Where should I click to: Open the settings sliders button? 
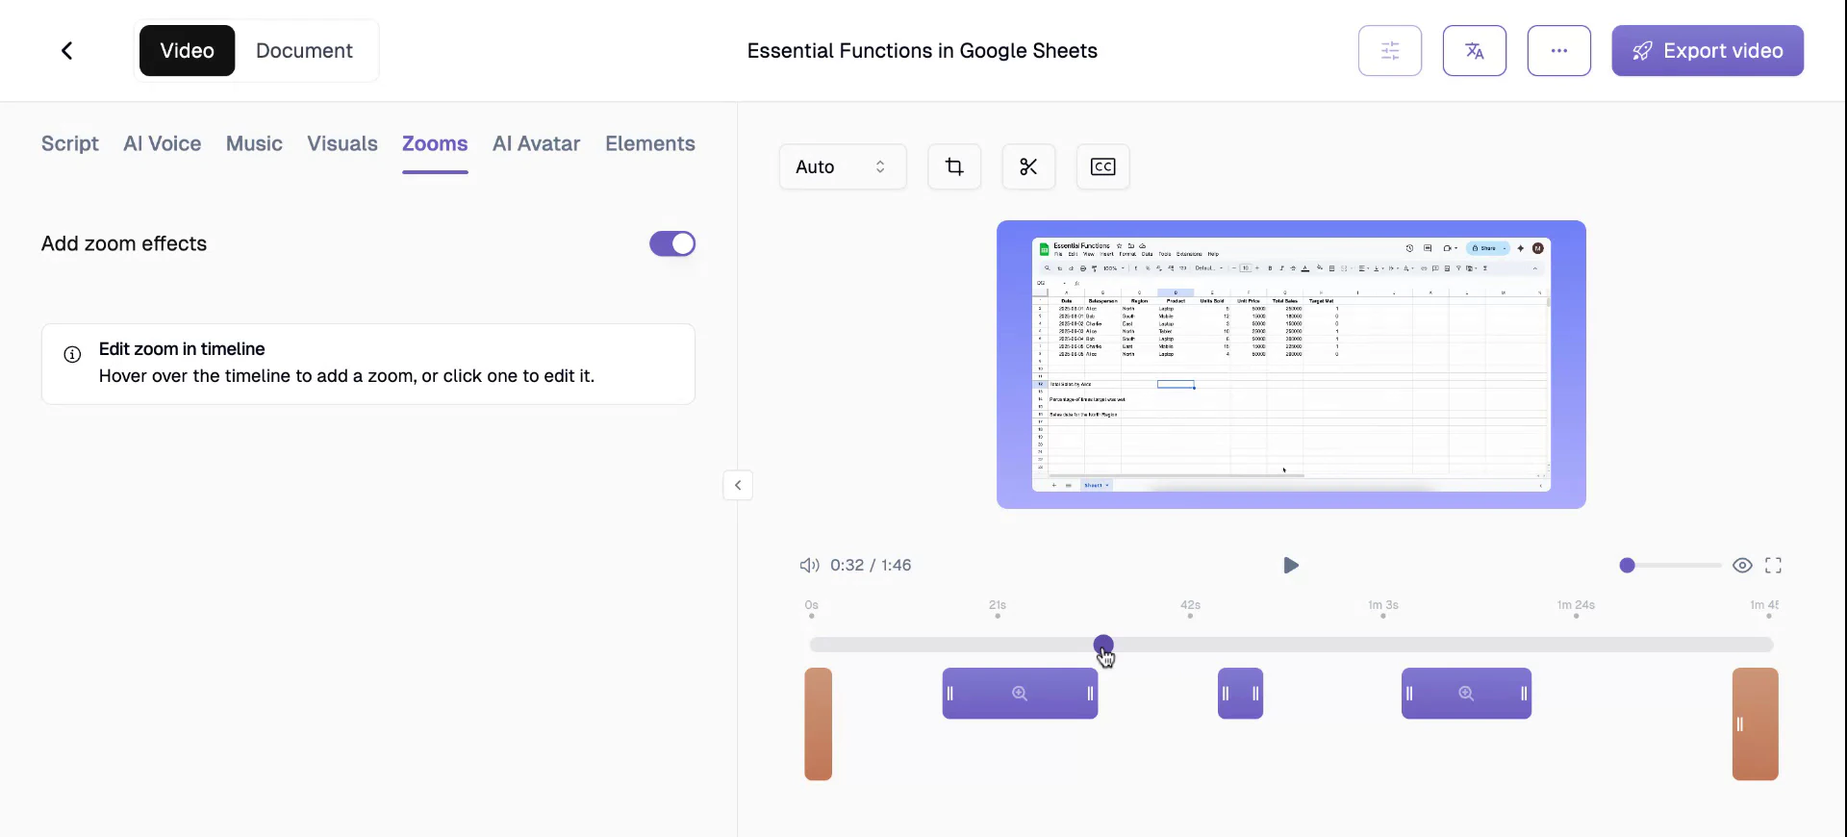[x=1390, y=51]
